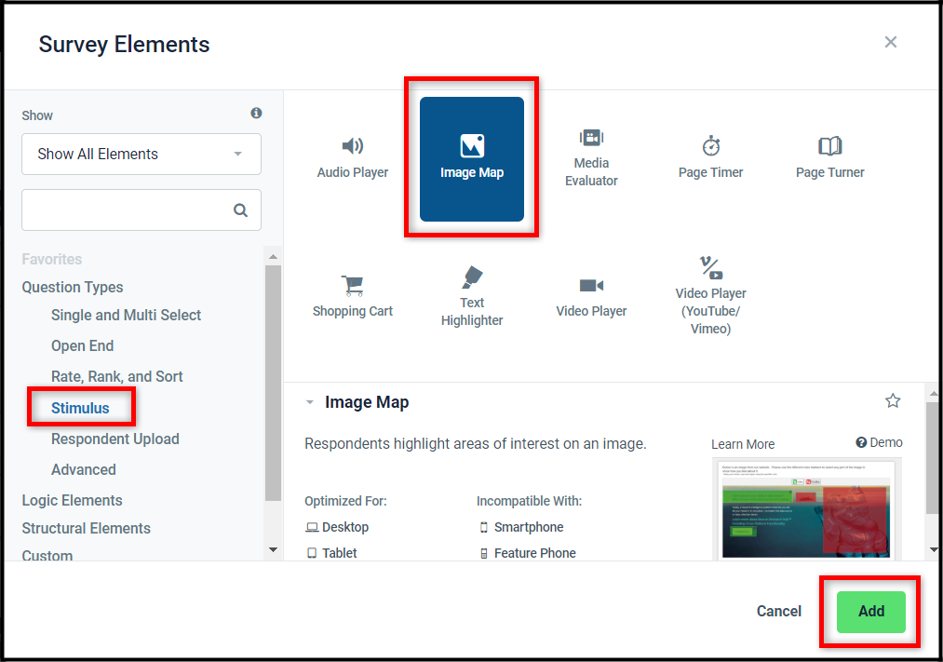The width and height of the screenshot is (943, 662).
Task: Open the Demo link
Action: 879,442
